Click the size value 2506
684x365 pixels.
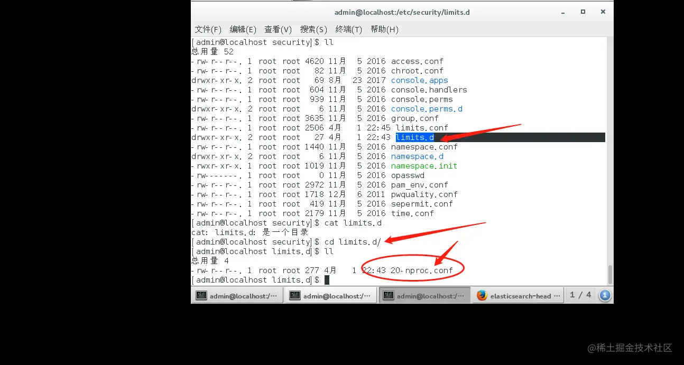(x=315, y=128)
